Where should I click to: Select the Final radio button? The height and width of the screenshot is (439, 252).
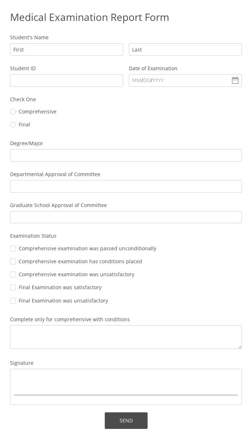[x=13, y=125]
